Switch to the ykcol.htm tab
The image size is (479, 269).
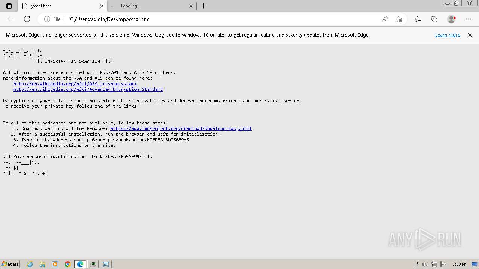[63, 6]
